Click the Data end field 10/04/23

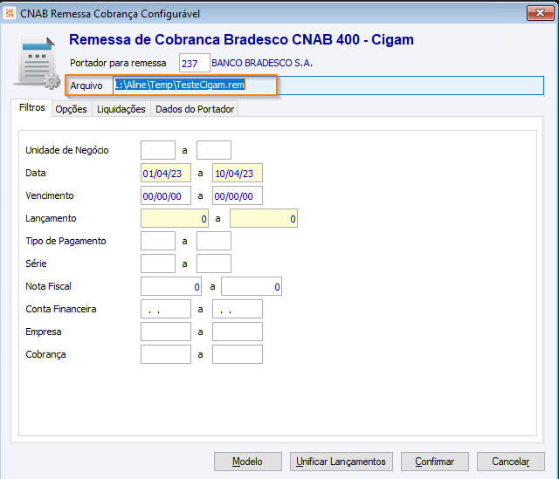point(238,173)
